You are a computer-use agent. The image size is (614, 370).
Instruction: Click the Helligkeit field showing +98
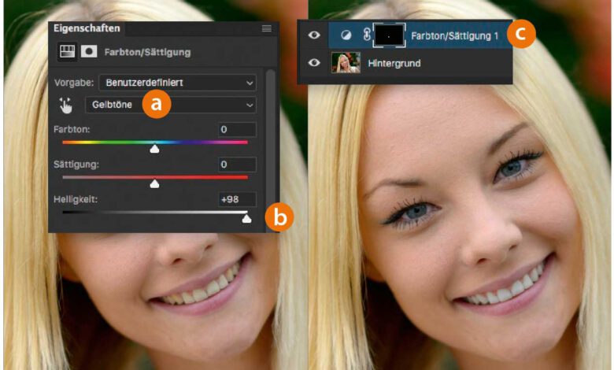pyautogui.click(x=237, y=199)
